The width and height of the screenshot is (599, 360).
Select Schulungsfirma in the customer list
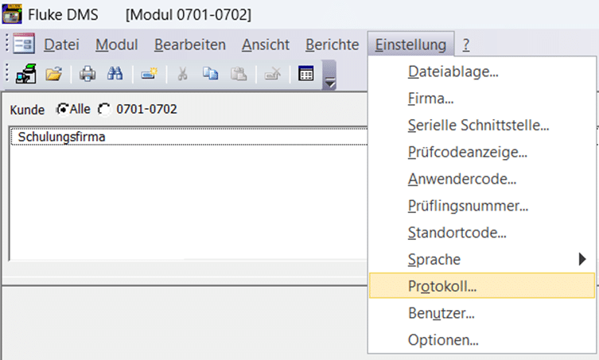click(62, 137)
